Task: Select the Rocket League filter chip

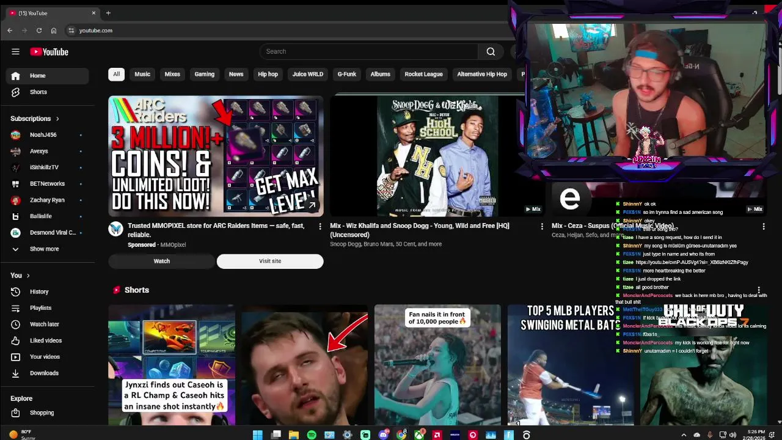Action: [x=423, y=74]
